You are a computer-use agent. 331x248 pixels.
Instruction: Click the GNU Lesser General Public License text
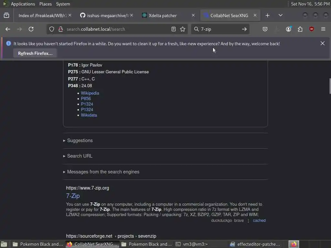[115, 72]
